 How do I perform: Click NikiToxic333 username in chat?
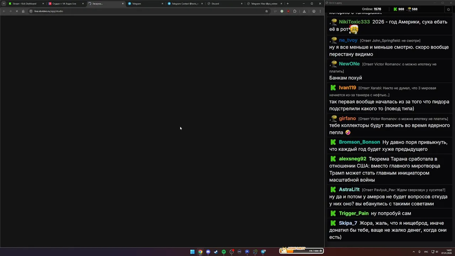click(354, 22)
